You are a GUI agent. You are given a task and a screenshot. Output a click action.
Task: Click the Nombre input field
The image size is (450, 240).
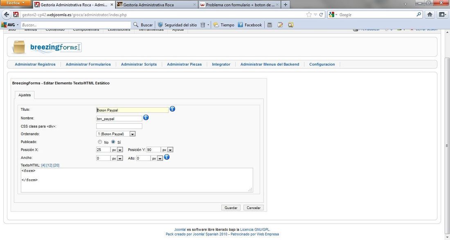(x=119, y=119)
